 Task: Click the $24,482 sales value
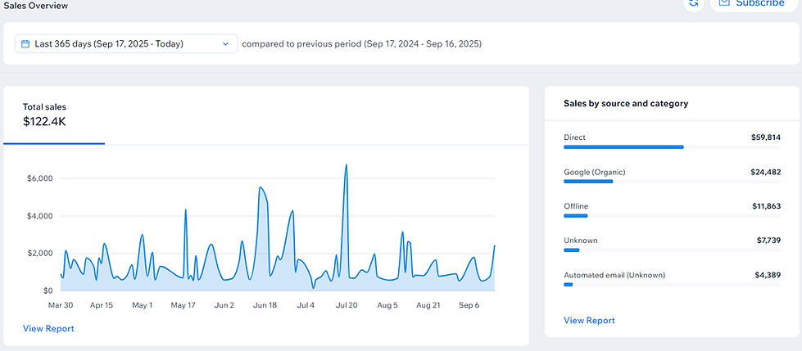tap(766, 172)
